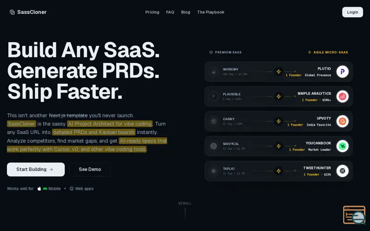370x231 pixels.
Task: Click the 'Indie Favorite' tag
Action: 319,125
